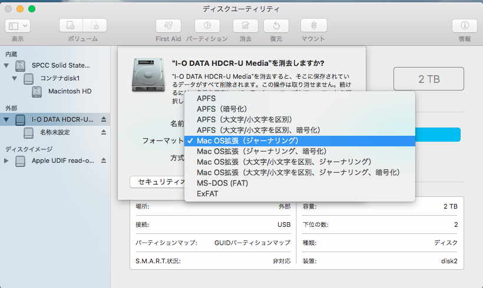Click the Mount toolbar icon
The width and height of the screenshot is (483, 288).
point(313,25)
